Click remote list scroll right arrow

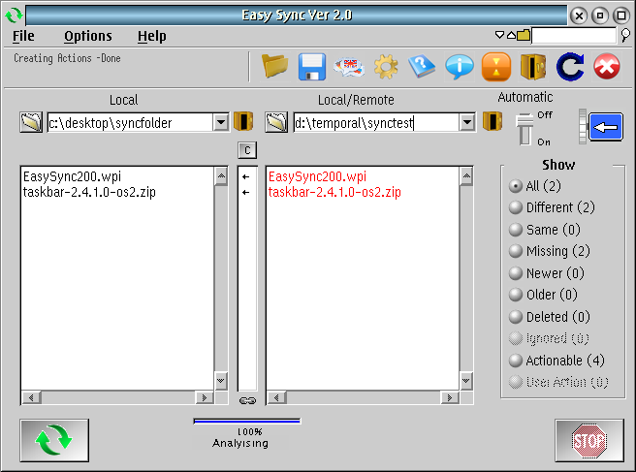450,397
